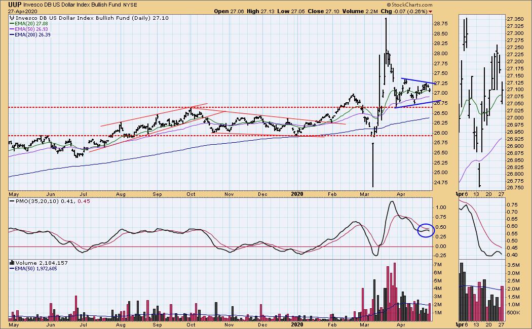Image resolution: width=532 pixels, height=329 pixels.
Task: Click the 2020 label under the price panel
Action: (x=297, y=194)
